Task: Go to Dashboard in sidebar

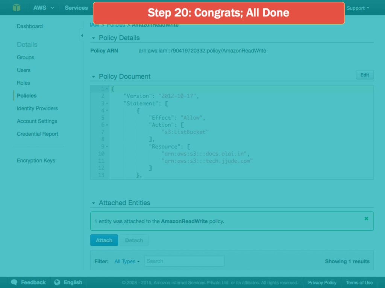Action: pos(30,26)
